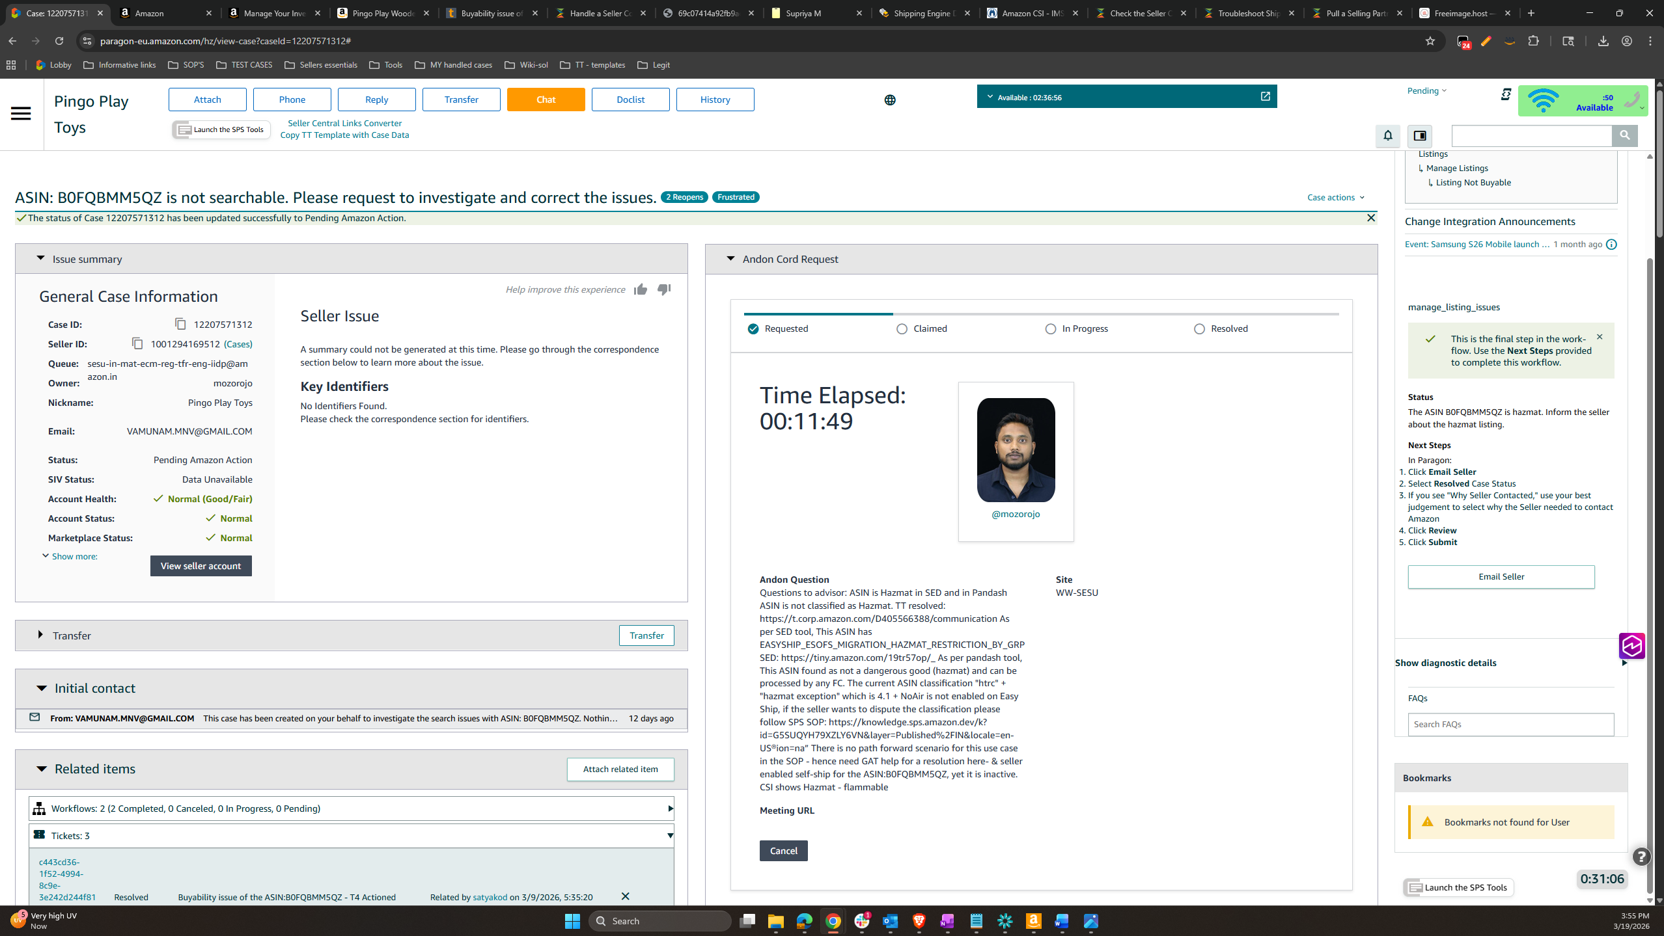Click the Search FAQs input field
This screenshot has width=1664, height=936.
(x=1510, y=724)
